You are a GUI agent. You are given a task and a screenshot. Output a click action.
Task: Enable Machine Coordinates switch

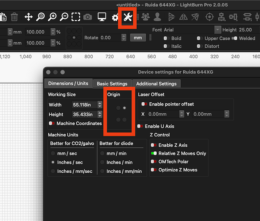52,123
